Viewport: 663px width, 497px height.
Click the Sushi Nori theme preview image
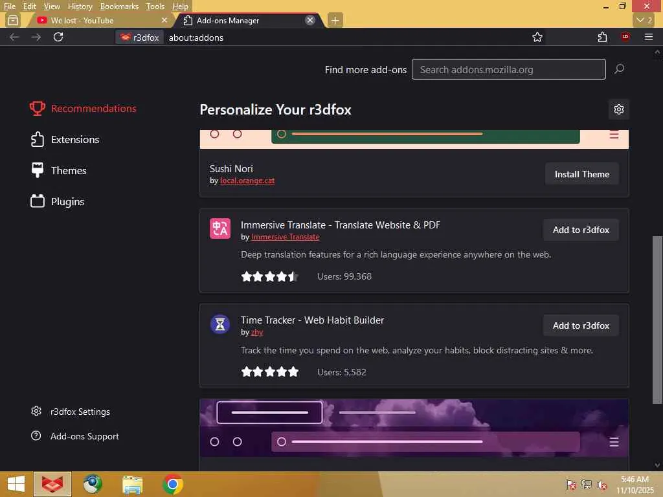click(x=414, y=139)
